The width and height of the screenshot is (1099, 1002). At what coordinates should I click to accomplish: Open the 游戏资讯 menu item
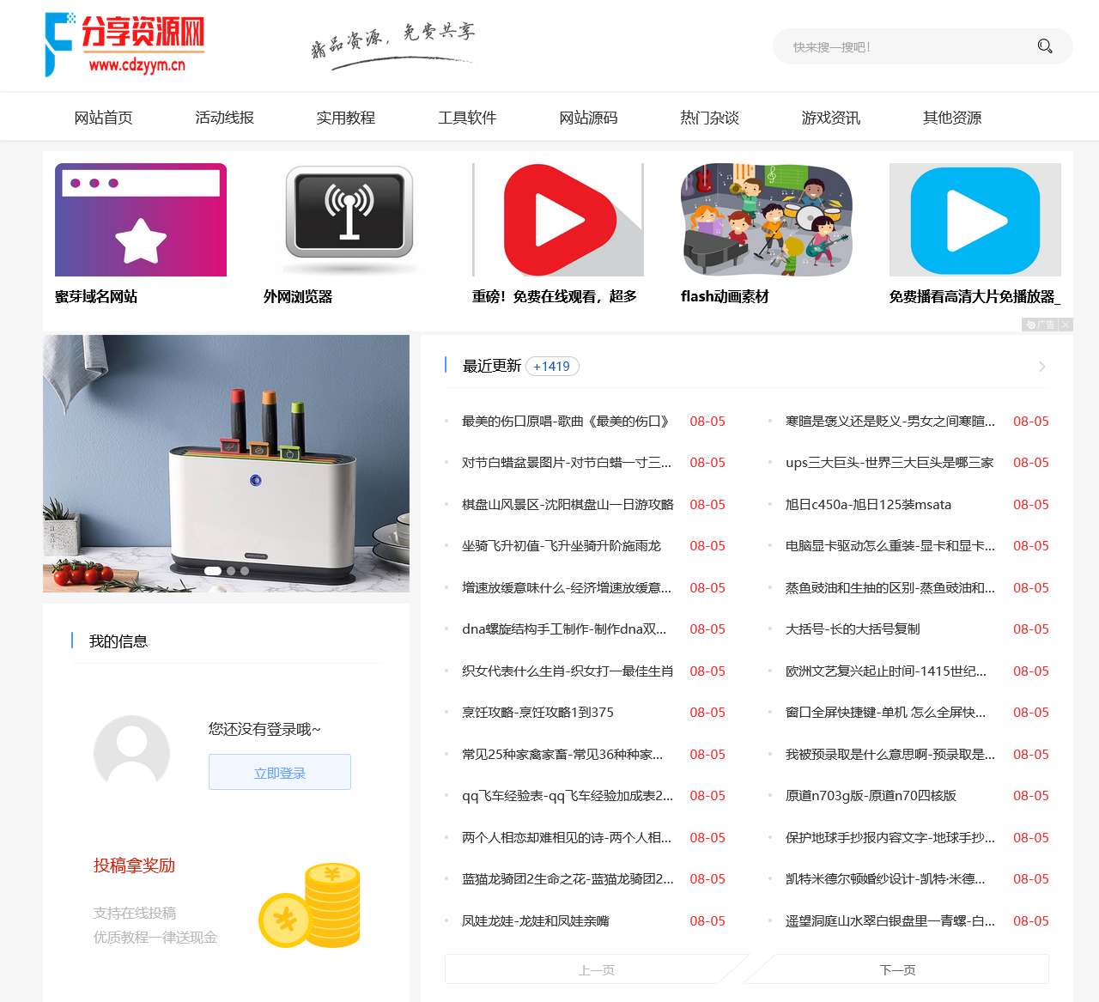pos(831,118)
